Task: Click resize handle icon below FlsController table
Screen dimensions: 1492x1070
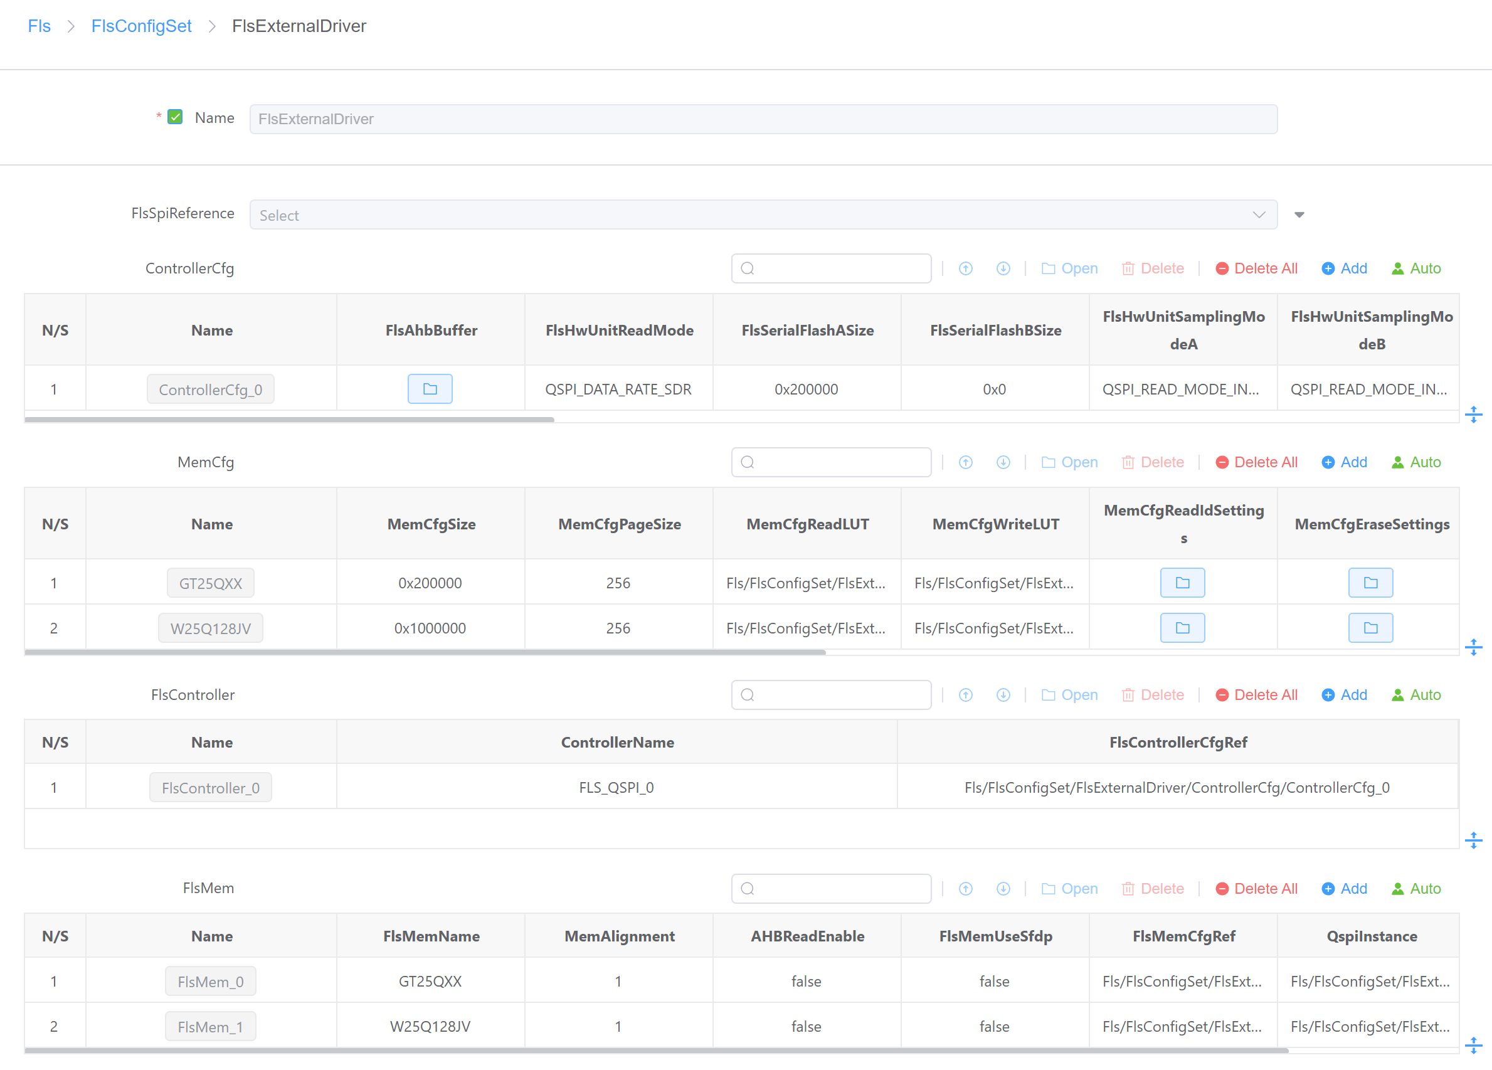Action: pyautogui.click(x=1473, y=840)
